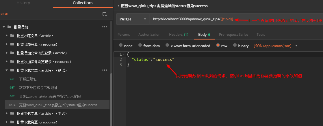Select the raw body type radio
The image size is (323, 126).
click(x=218, y=45)
